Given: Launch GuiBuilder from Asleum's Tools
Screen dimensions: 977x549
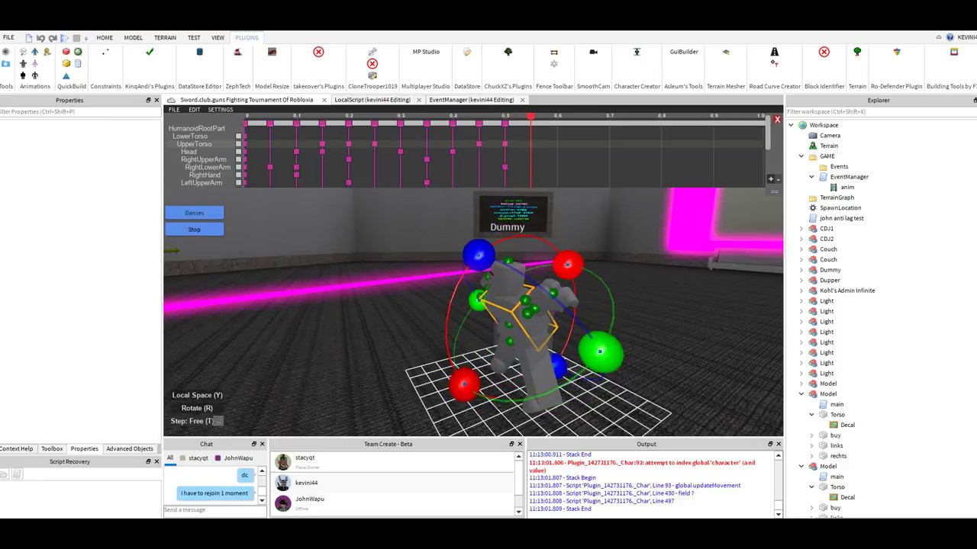Looking at the screenshot, I should click(x=684, y=52).
